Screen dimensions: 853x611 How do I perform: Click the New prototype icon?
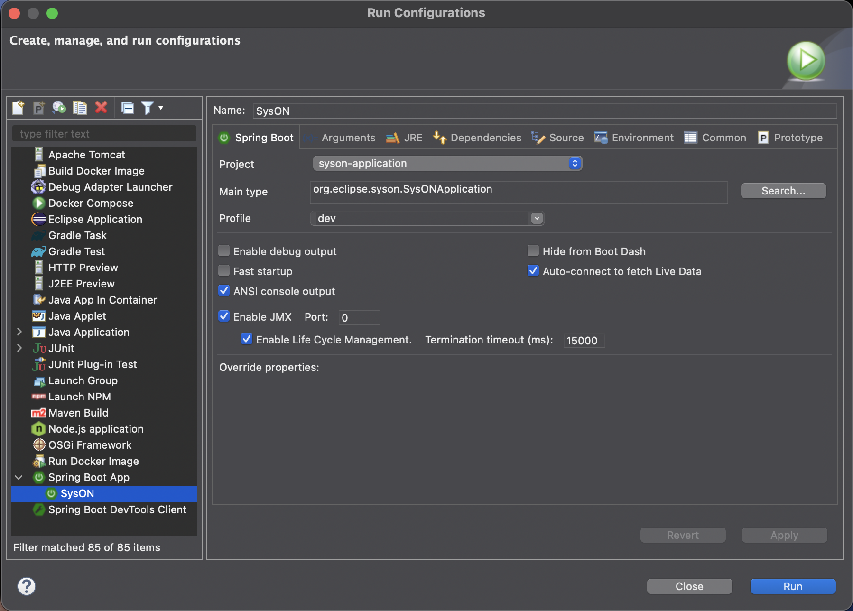point(38,108)
